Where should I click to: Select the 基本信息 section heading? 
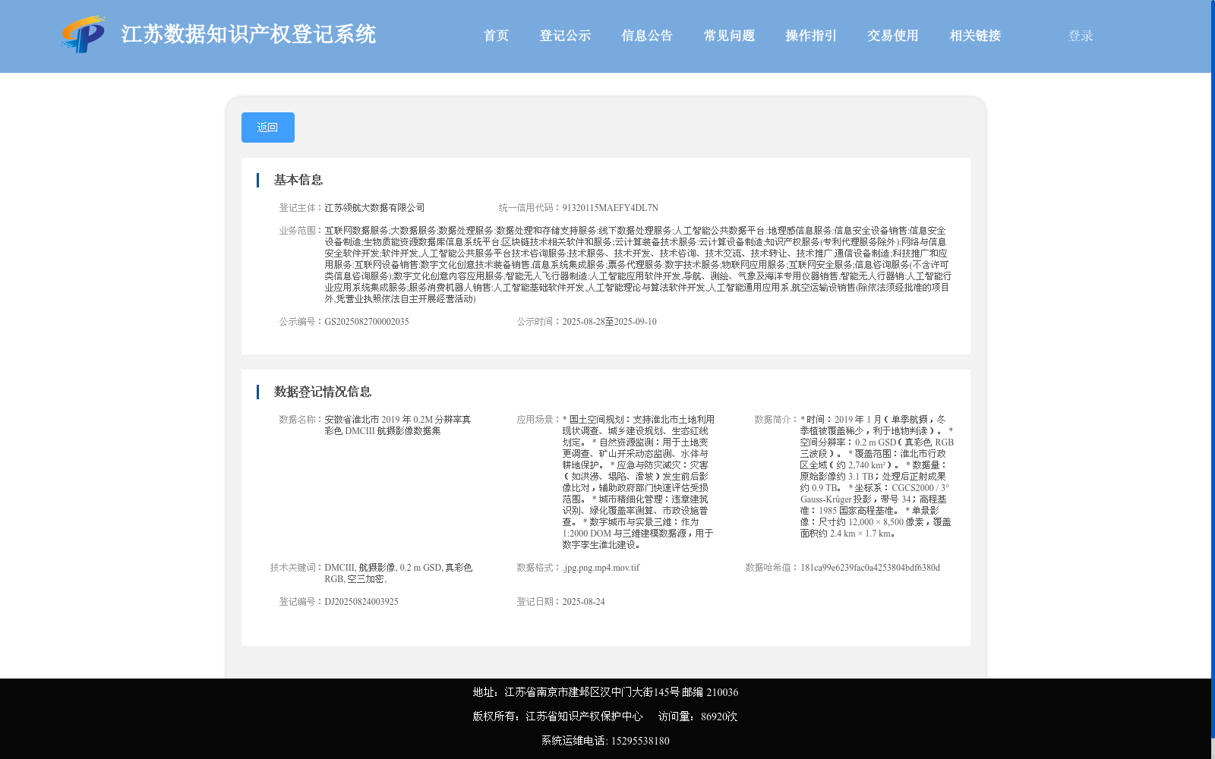click(x=298, y=180)
